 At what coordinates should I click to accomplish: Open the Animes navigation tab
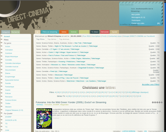[x=74, y=32]
